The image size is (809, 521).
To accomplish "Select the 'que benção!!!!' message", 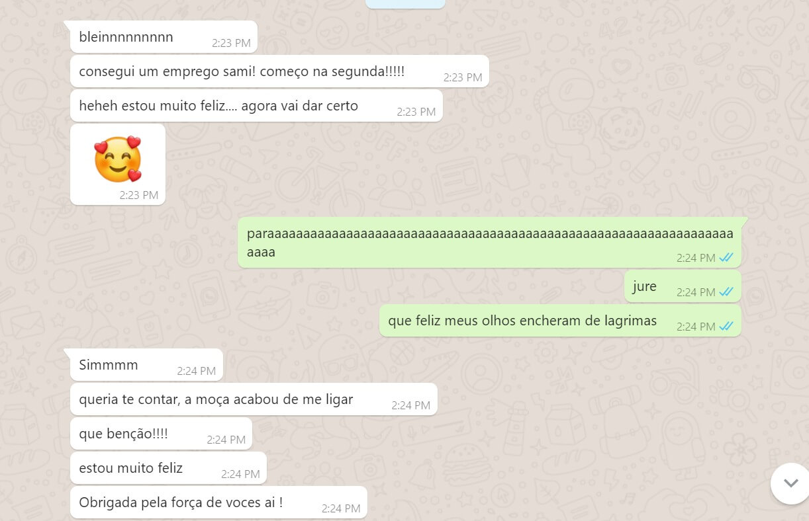I will click(161, 434).
